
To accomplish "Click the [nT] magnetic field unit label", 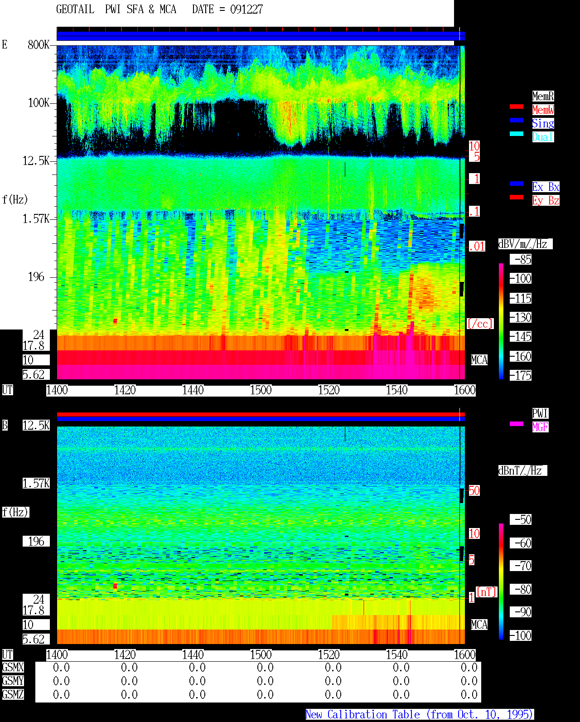I will [487, 592].
